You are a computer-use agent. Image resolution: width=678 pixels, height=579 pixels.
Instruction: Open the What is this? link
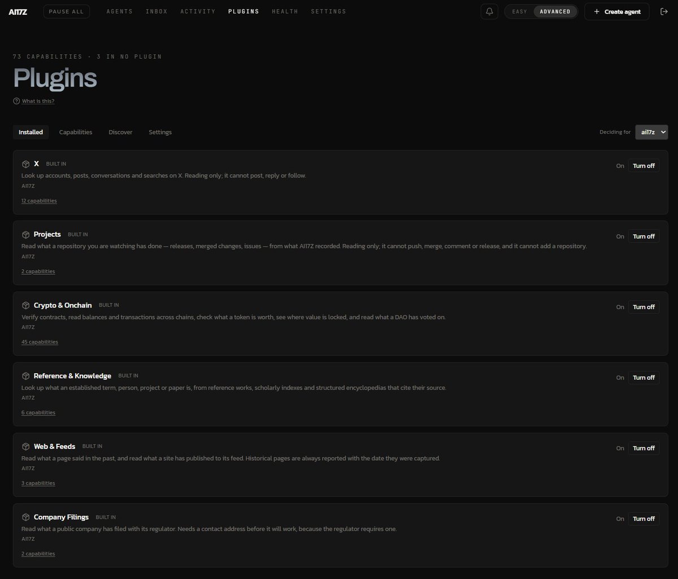coord(38,101)
